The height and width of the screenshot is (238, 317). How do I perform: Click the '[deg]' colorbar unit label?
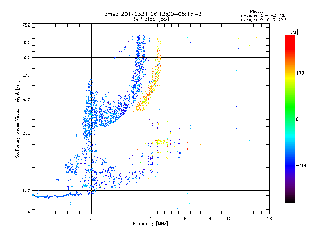(291, 32)
